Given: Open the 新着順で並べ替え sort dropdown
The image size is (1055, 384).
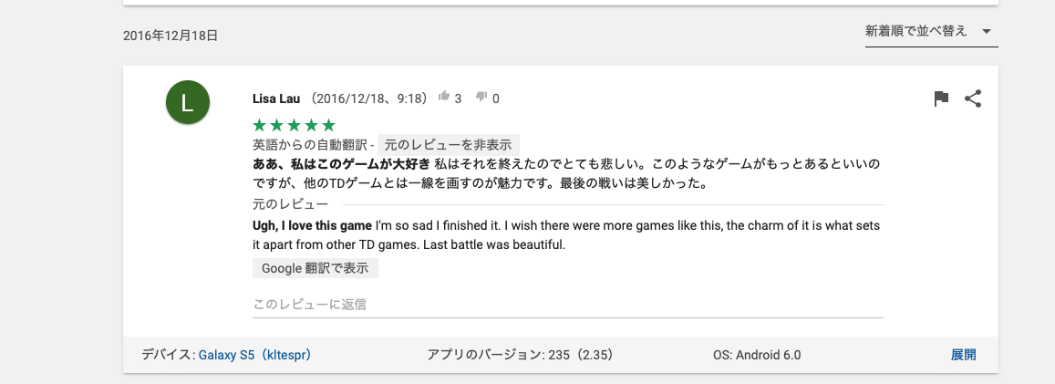Looking at the screenshot, I should (916, 31).
